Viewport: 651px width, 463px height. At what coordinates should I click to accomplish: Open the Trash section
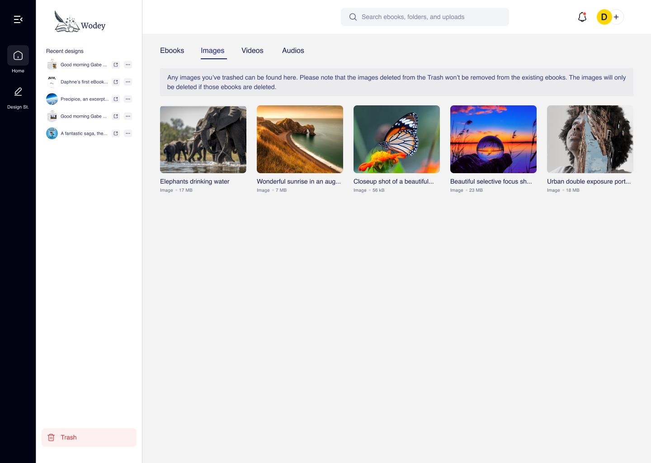pyautogui.click(x=89, y=437)
